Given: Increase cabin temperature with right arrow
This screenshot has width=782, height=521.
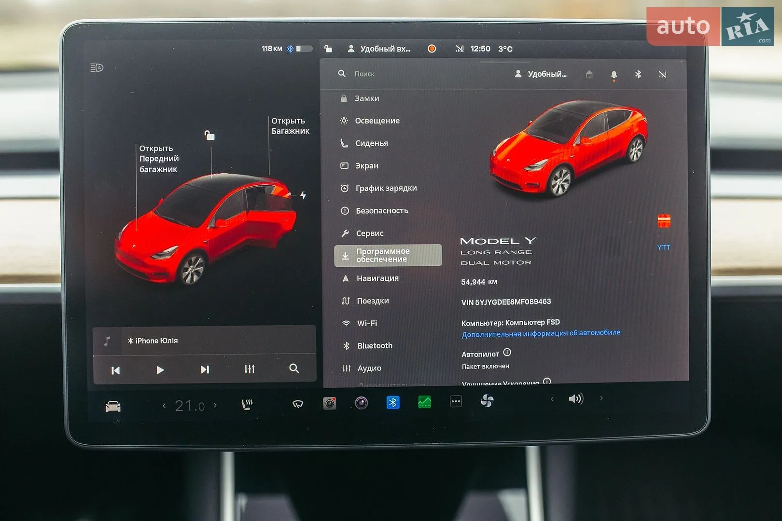Looking at the screenshot, I should click(215, 405).
